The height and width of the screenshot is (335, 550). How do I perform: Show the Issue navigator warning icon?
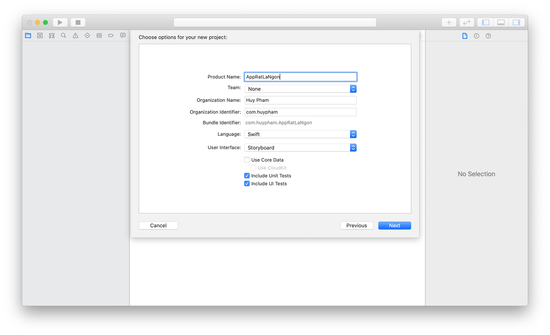click(x=75, y=36)
